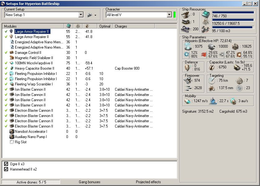Toggle the Damage Control II active checkmark
The image size is (260, 186).
point(6,52)
